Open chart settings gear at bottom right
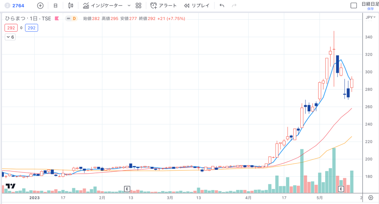379x204 pixels. 370,198
